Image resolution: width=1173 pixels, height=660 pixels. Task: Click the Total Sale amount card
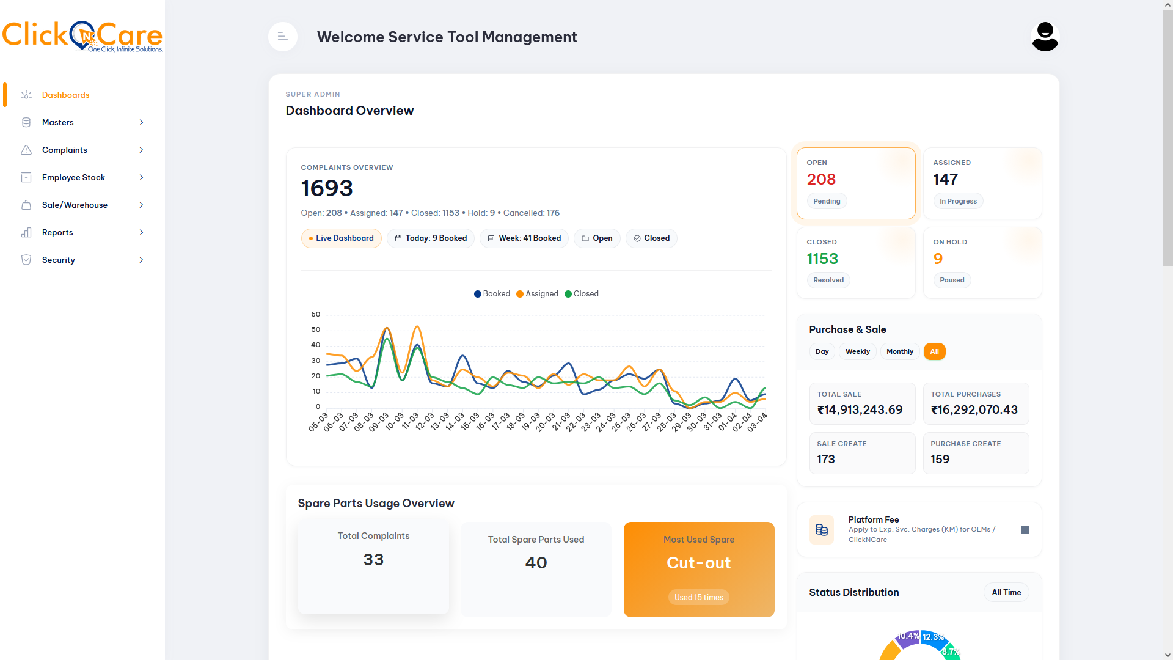(862, 403)
